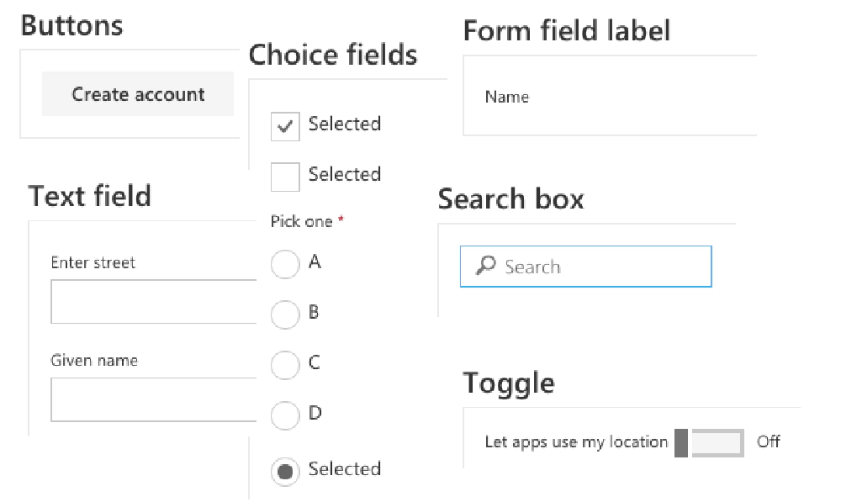Click the Pick one label
The width and height of the screenshot is (841, 502).
[x=301, y=221]
